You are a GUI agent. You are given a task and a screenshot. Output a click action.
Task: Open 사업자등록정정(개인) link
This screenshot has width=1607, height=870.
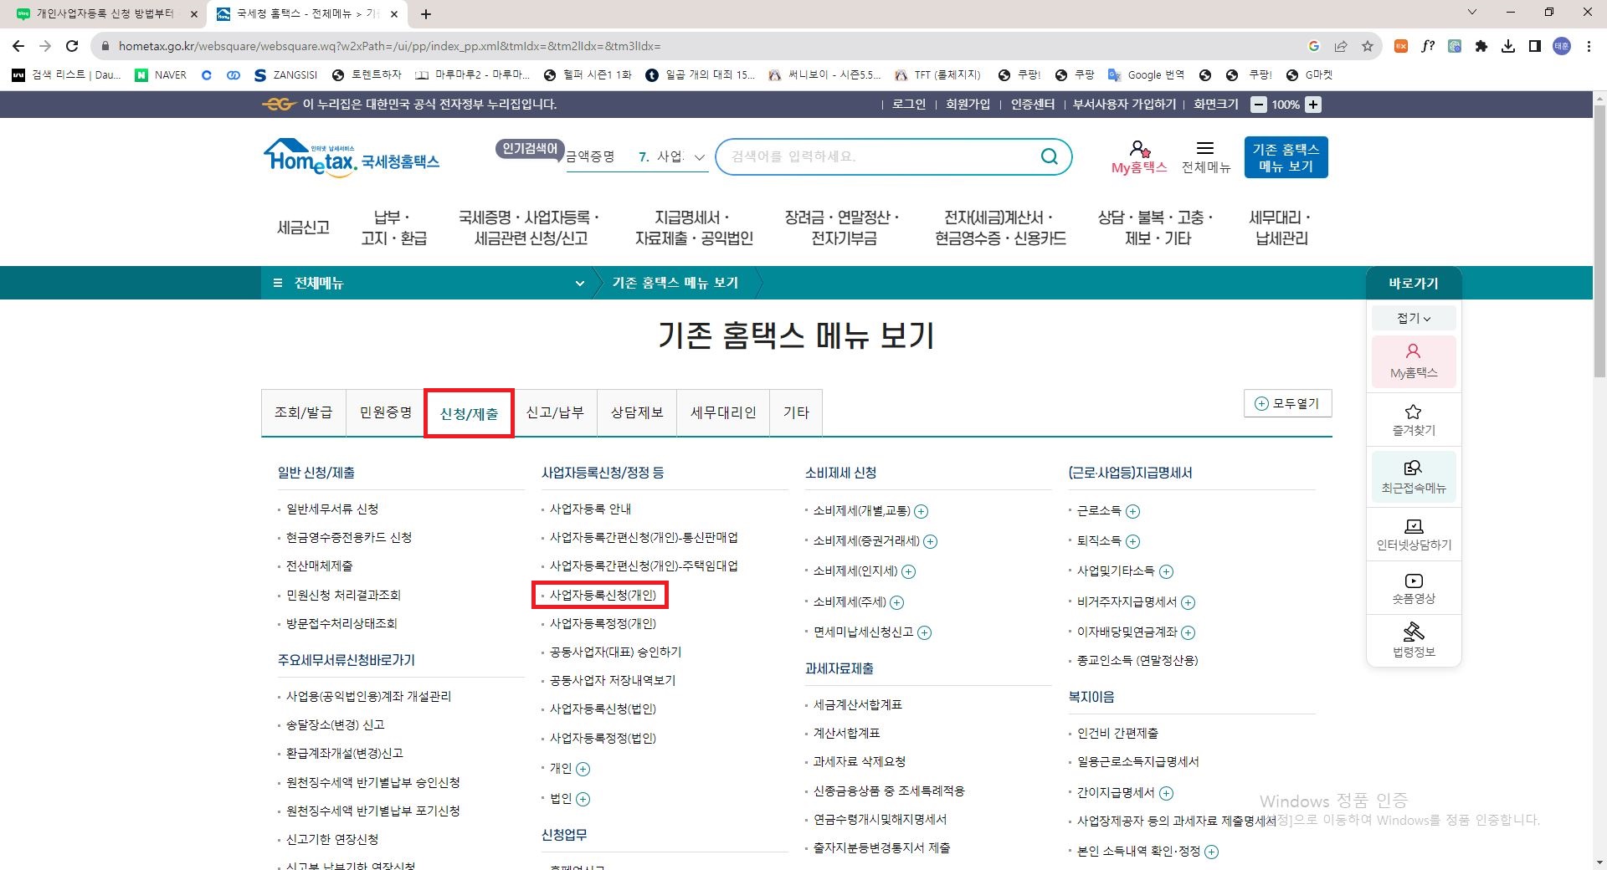(x=603, y=623)
